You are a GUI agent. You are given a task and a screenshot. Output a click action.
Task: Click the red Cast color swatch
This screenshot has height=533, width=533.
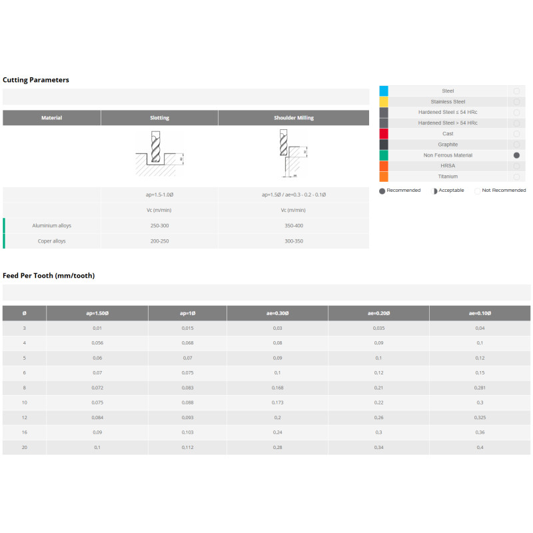point(384,134)
